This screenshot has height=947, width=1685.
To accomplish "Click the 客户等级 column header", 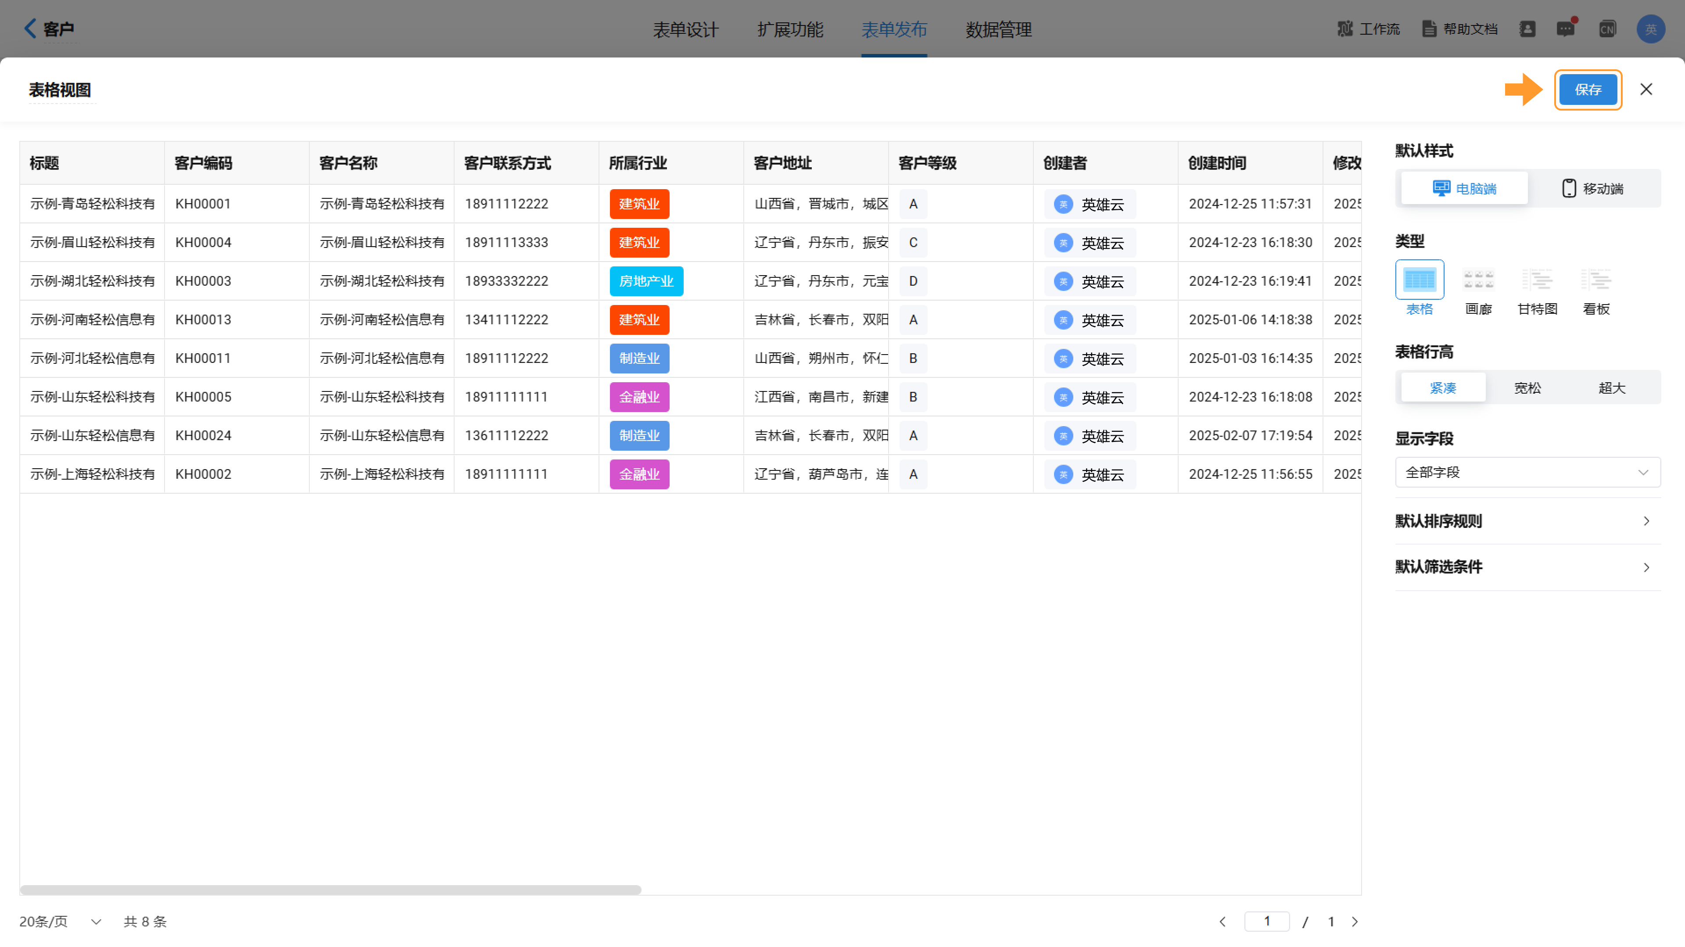I will click(960, 163).
